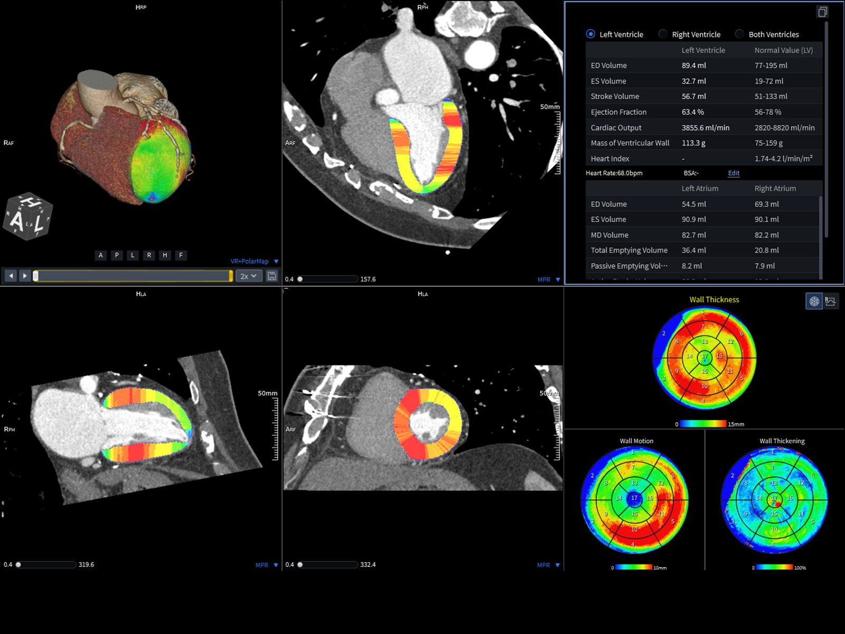Play the cardiac cine animation
Image resolution: width=845 pixels, height=634 pixels.
tap(24, 276)
